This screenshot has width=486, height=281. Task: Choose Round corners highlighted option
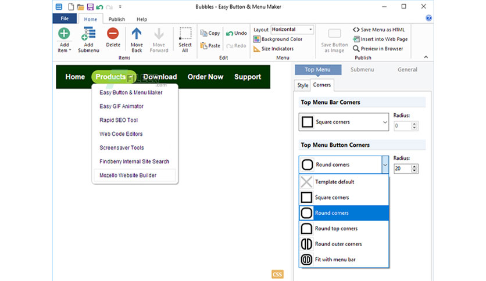point(344,213)
